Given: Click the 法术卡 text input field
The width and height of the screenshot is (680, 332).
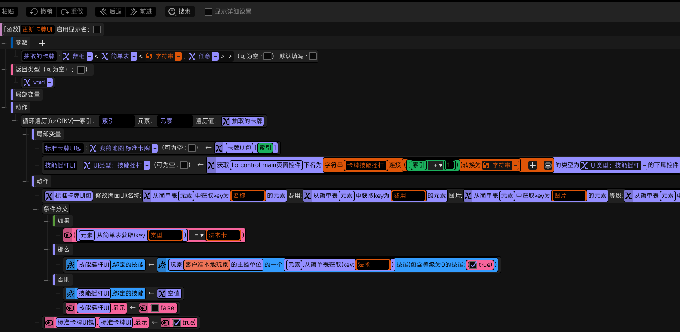Looking at the screenshot, I should [x=223, y=235].
